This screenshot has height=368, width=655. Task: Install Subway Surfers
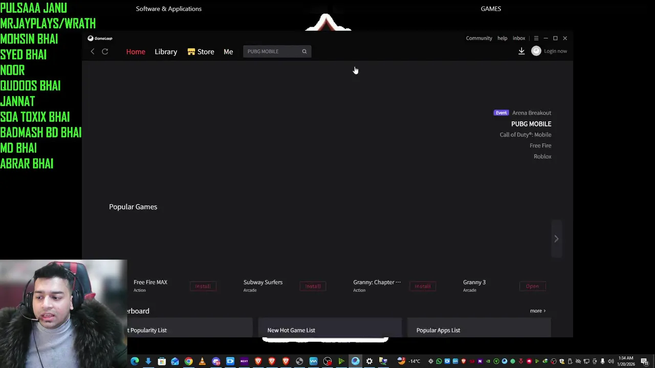point(313,286)
